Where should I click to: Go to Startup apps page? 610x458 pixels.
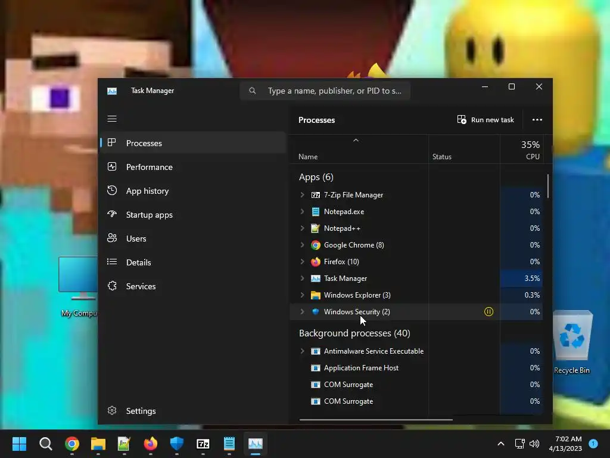194,215
